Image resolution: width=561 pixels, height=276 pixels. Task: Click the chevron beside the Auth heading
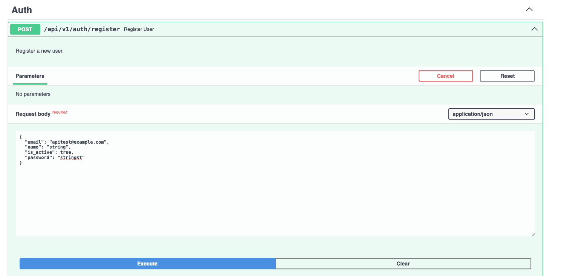tap(529, 9)
